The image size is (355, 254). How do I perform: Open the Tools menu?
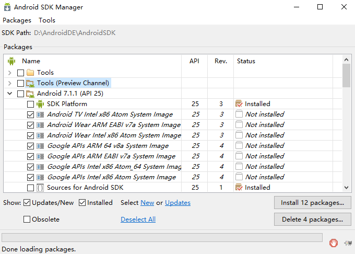tap(47, 20)
